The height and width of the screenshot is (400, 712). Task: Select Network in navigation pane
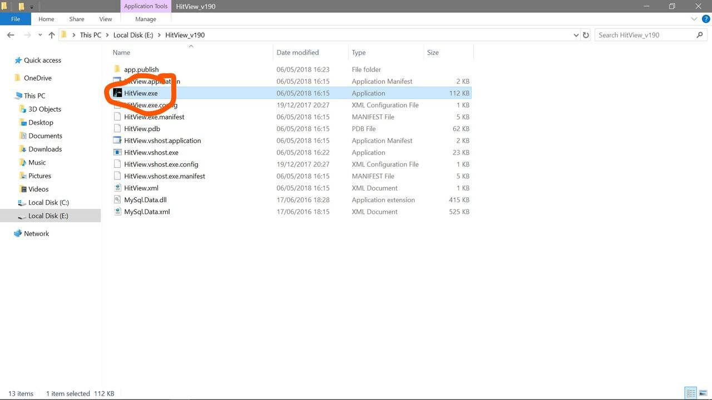pos(36,234)
